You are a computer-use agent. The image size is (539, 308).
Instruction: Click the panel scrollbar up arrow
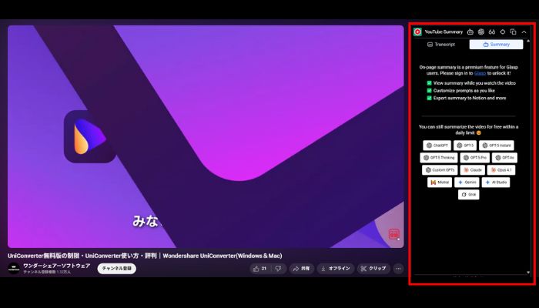click(x=528, y=41)
